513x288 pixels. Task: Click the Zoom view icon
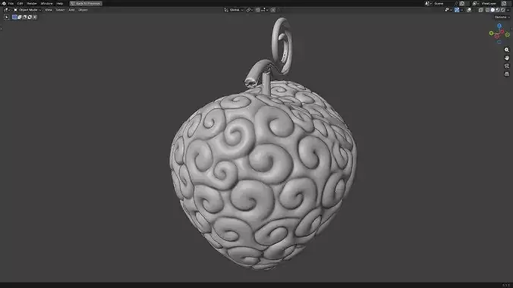coord(507,50)
